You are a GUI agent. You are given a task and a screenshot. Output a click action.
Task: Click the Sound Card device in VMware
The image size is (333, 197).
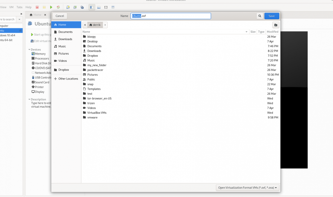point(41,82)
